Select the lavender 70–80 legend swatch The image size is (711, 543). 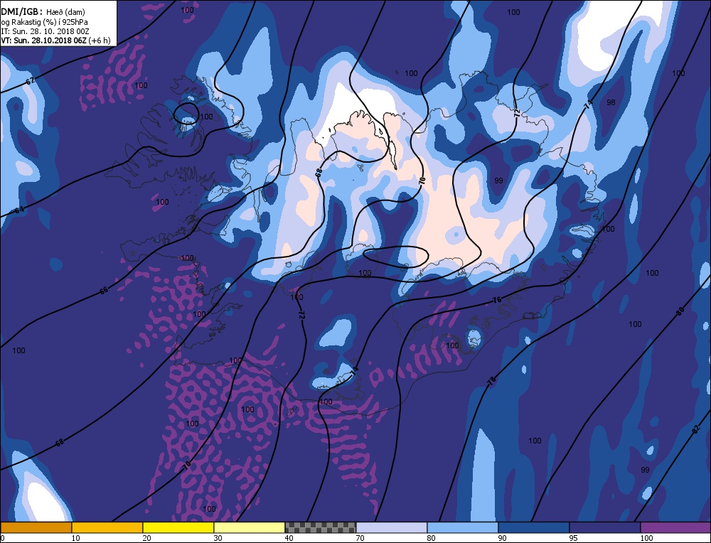[391, 527]
